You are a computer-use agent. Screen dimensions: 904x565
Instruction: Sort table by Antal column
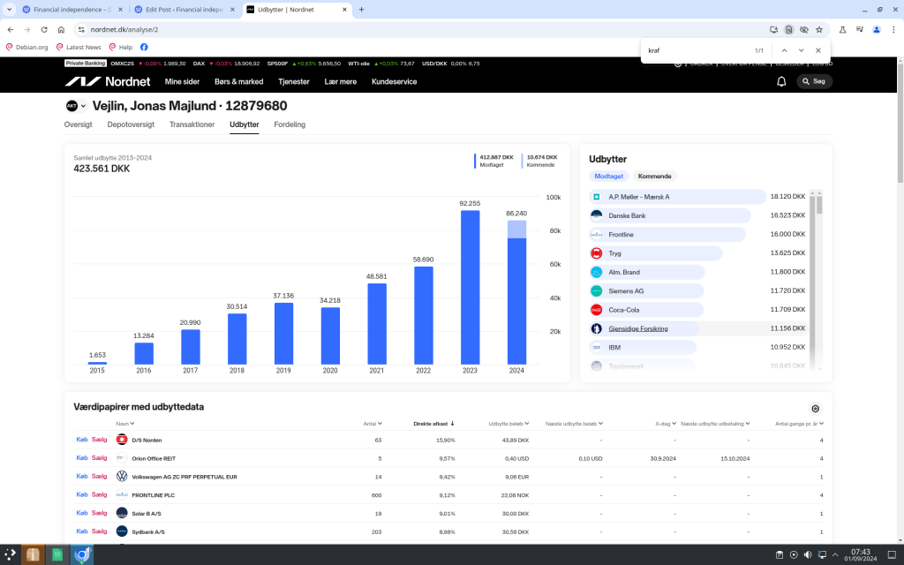pyautogui.click(x=371, y=424)
